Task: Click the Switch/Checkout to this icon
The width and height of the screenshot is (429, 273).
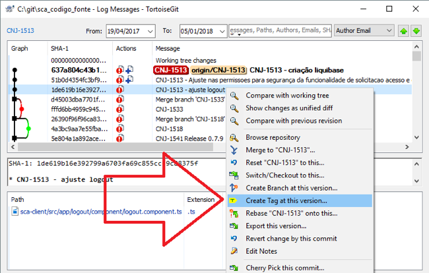Action: [234, 175]
